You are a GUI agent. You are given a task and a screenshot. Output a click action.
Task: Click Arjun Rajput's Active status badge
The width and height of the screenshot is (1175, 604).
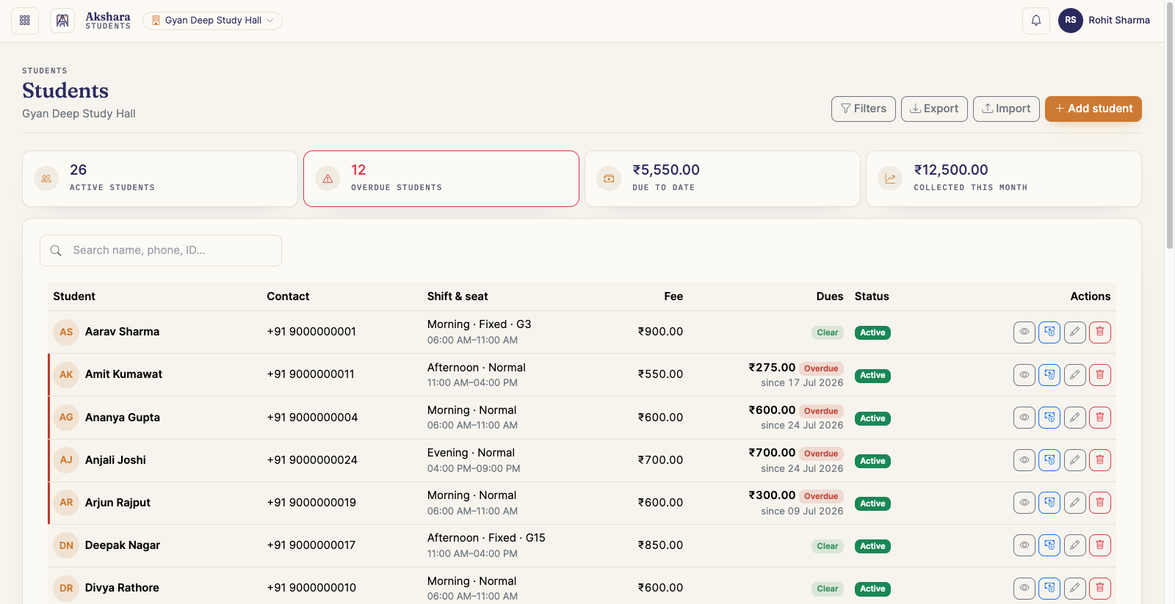point(872,503)
